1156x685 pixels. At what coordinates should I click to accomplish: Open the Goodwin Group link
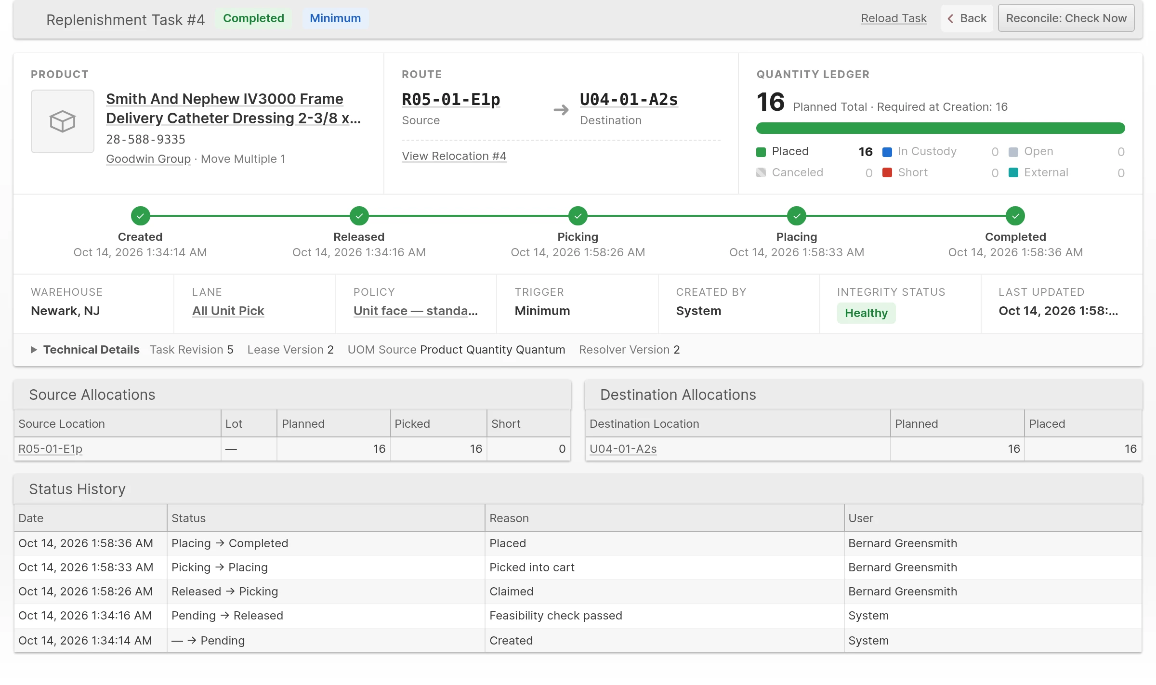pyautogui.click(x=148, y=159)
